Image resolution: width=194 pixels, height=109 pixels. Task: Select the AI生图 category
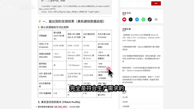pyautogui.click(x=125, y=102)
